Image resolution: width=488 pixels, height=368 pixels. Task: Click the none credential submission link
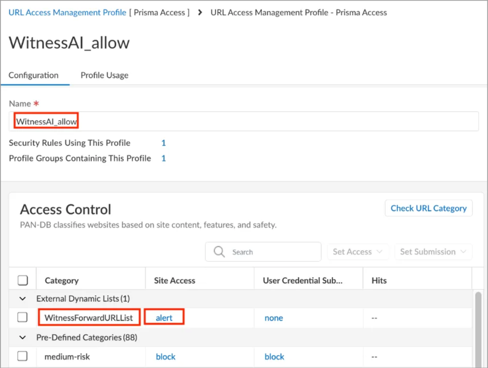pyautogui.click(x=274, y=318)
